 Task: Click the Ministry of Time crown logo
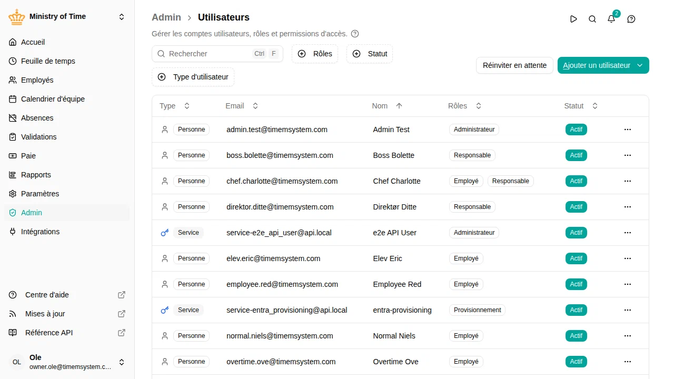tap(17, 17)
